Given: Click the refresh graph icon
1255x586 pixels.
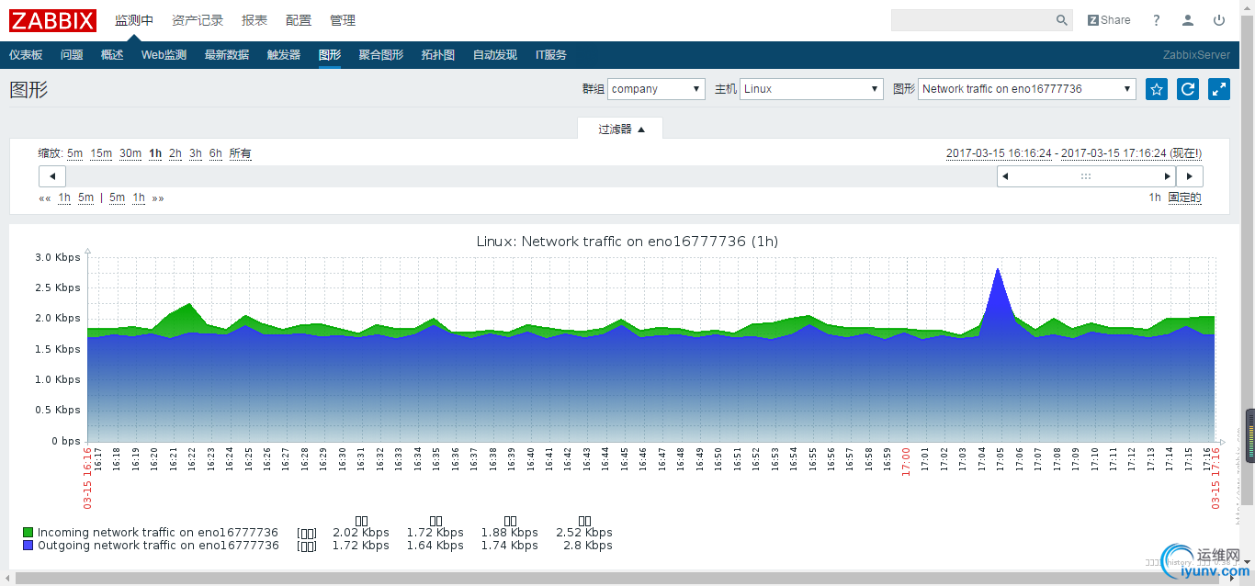Looking at the screenshot, I should (1188, 89).
